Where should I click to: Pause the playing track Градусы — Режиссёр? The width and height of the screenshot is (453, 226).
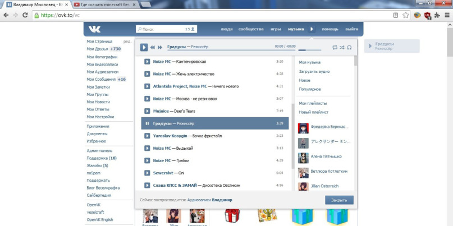coord(147,123)
